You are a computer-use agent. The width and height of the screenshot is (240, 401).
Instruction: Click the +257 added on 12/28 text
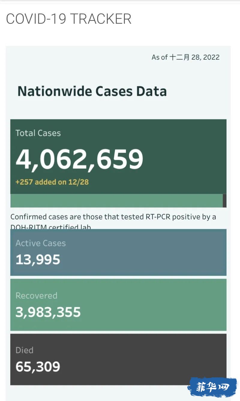52,182
